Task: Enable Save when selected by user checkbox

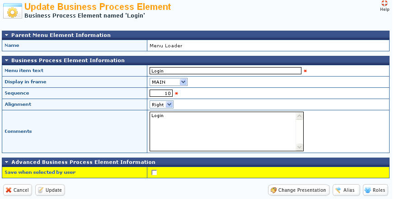Action: point(154,172)
